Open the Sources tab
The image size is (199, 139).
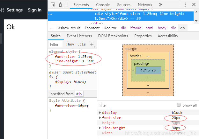tap(124, 5)
